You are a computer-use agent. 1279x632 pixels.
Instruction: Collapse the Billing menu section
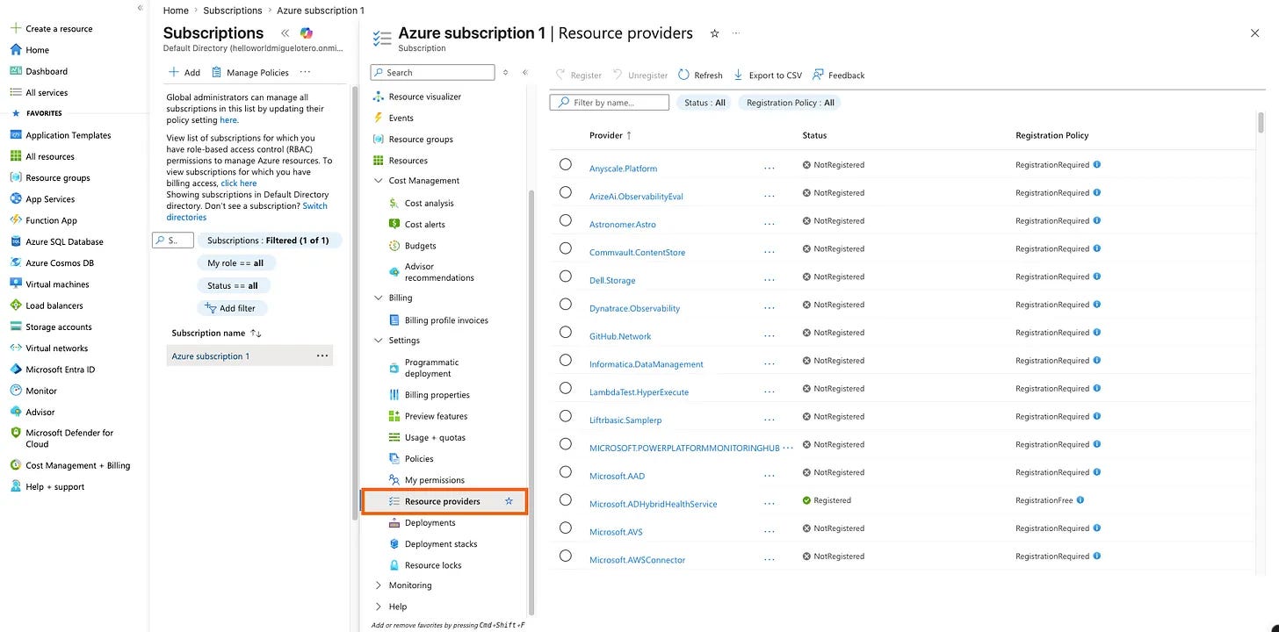click(x=379, y=298)
